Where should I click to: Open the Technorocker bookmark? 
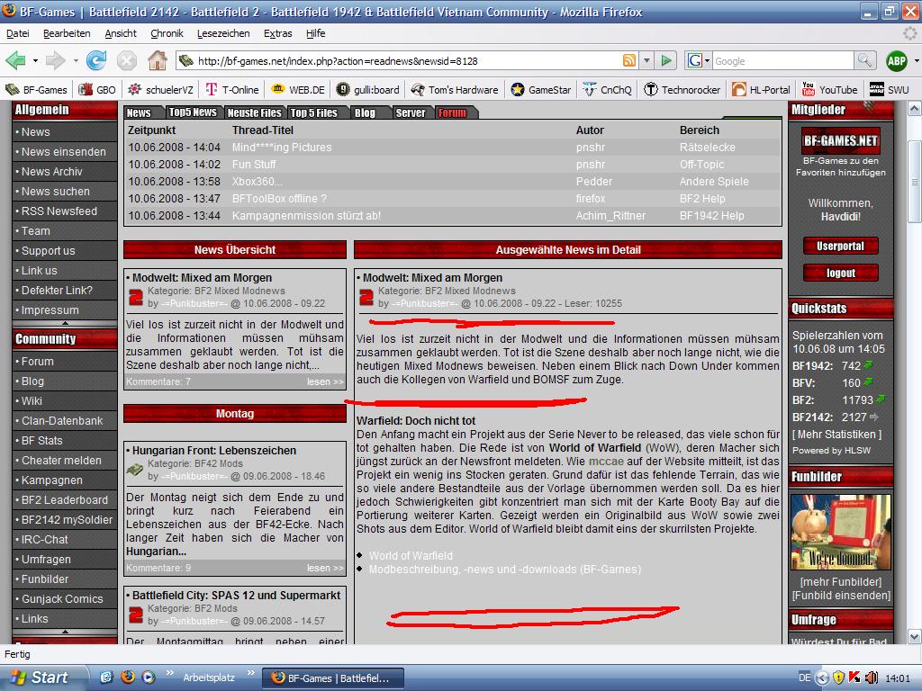point(682,89)
